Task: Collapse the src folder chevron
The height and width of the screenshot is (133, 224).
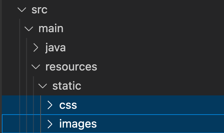Action: coord(22,10)
